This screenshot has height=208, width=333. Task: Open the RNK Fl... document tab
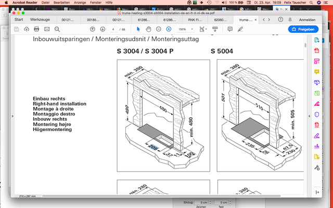coord(195,20)
